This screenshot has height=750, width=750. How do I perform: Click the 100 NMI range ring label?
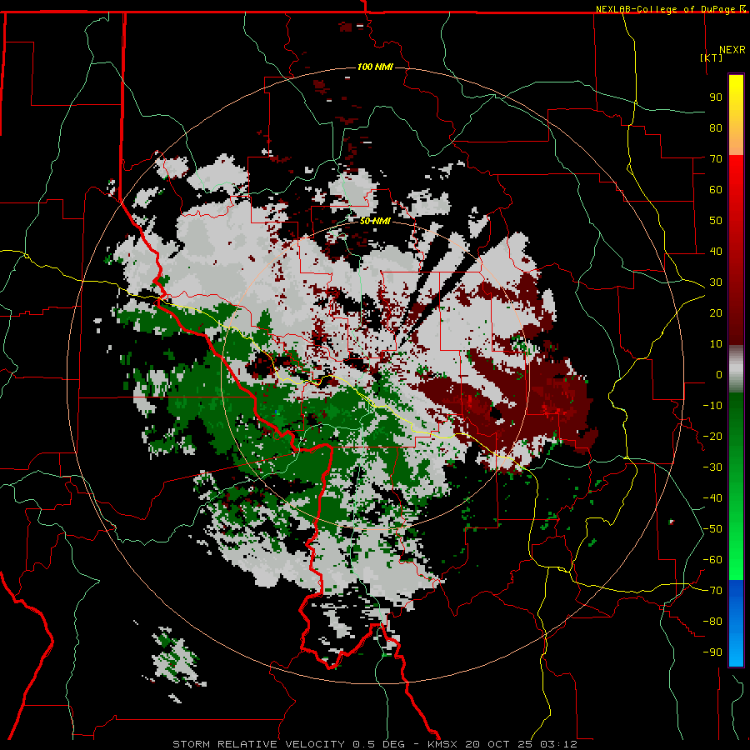coord(375,67)
